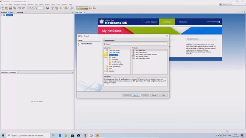The width and height of the screenshot is (246, 138).
Task: Click the Help button in dialog
Action: (163, 95)
